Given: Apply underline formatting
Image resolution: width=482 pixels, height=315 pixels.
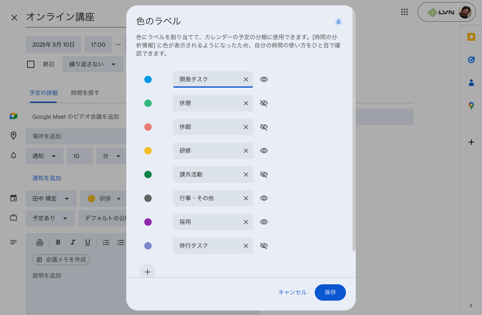Looking at the screenshot, I should (x=87, y=242).
